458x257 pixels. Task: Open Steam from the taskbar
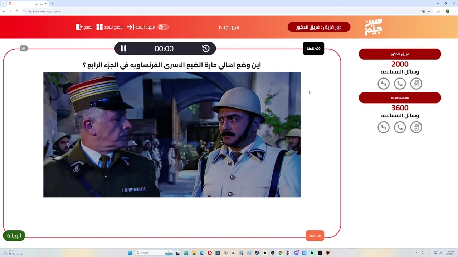click(x=257, y=253)
